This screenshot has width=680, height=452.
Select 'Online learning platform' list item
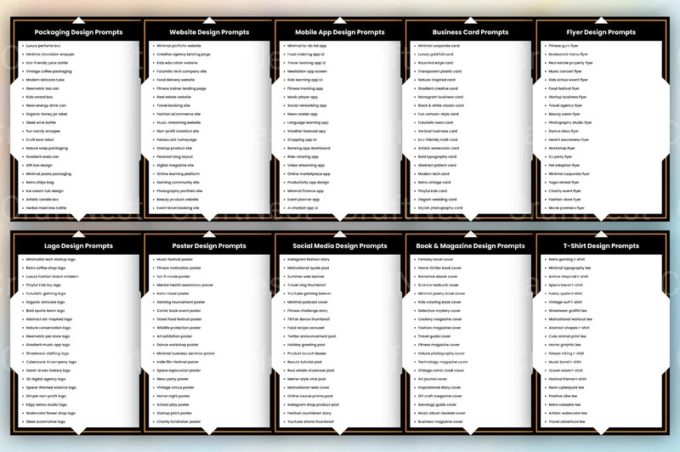point(178,174)
